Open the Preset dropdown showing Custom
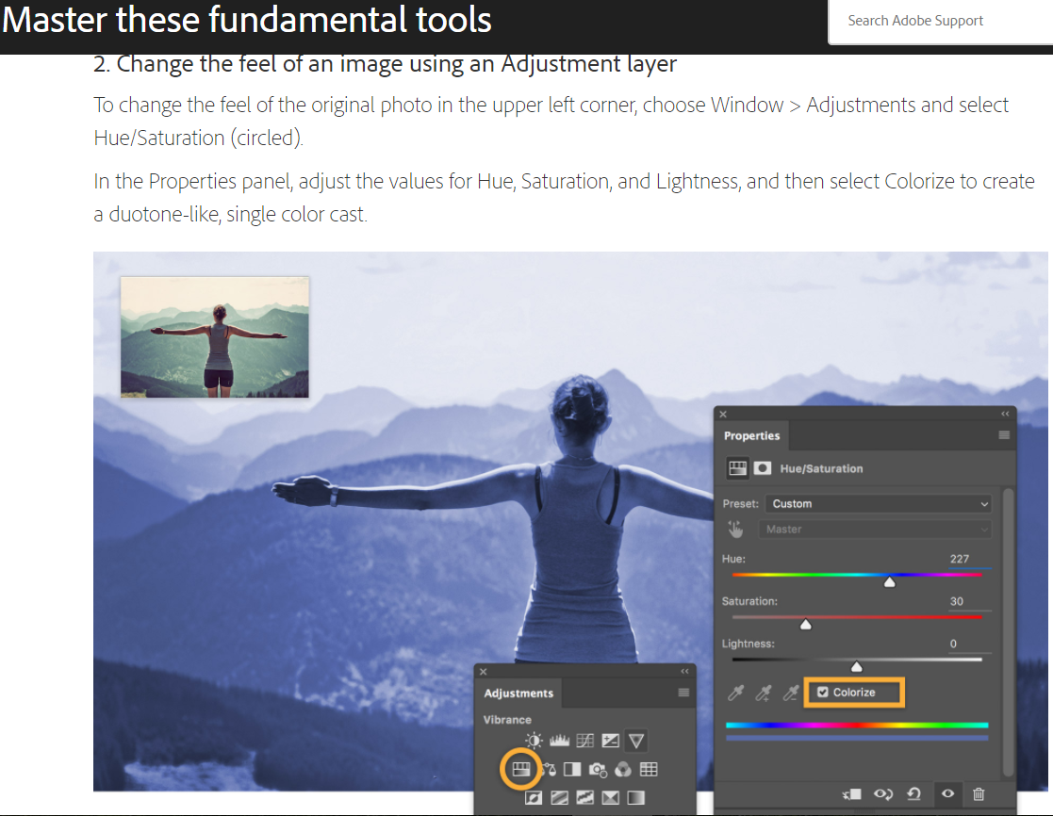The height and width of the screenshot is (816, 1053). coord(879,504)
